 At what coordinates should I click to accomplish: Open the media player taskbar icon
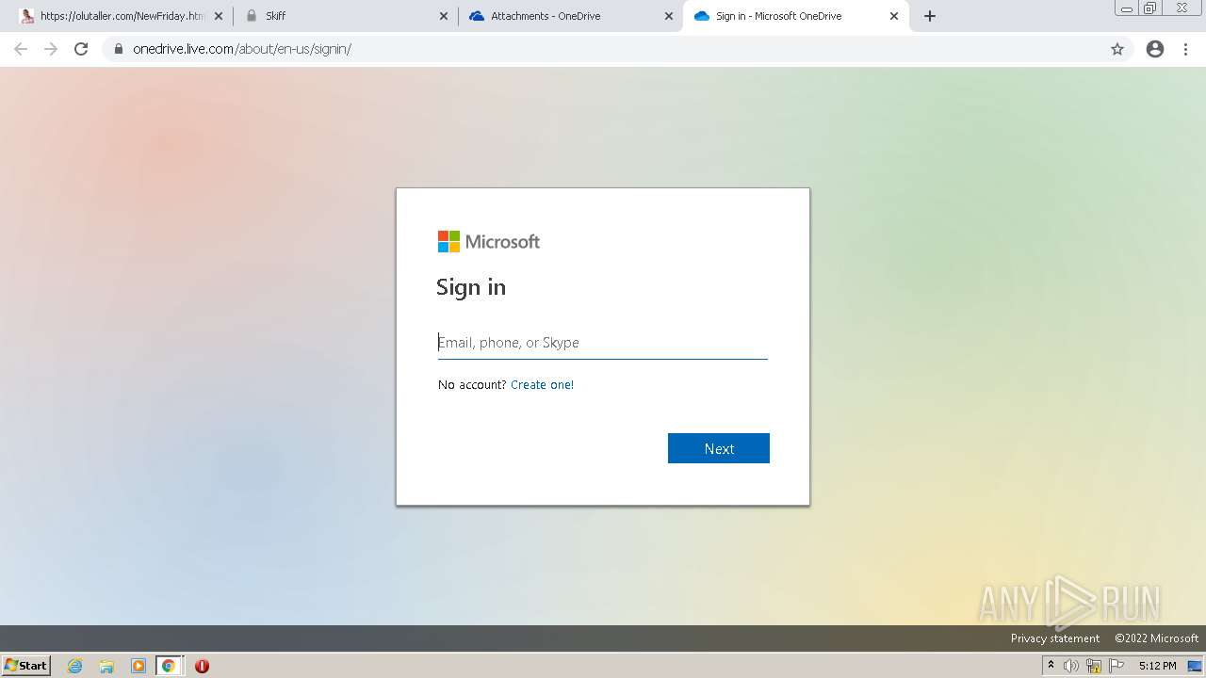pos(139,666)
